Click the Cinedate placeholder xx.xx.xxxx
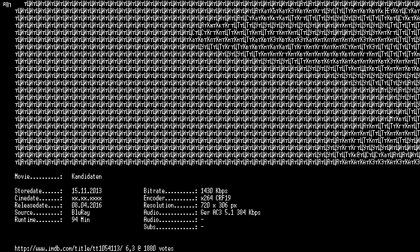This screenshot has width=420, height=252. (86, 198)
